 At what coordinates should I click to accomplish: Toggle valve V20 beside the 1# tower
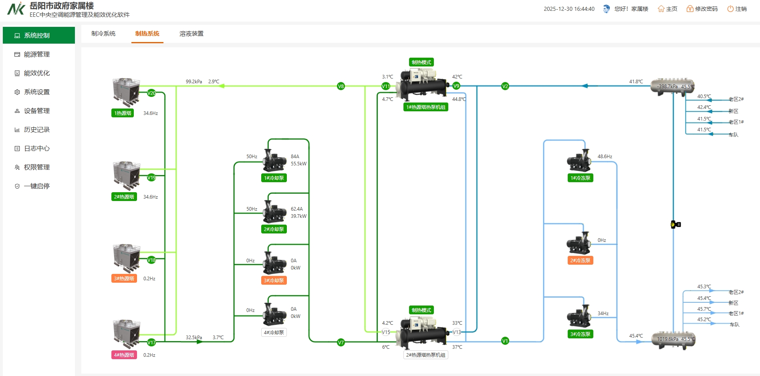pyautogui.click(x=151, y=93)
